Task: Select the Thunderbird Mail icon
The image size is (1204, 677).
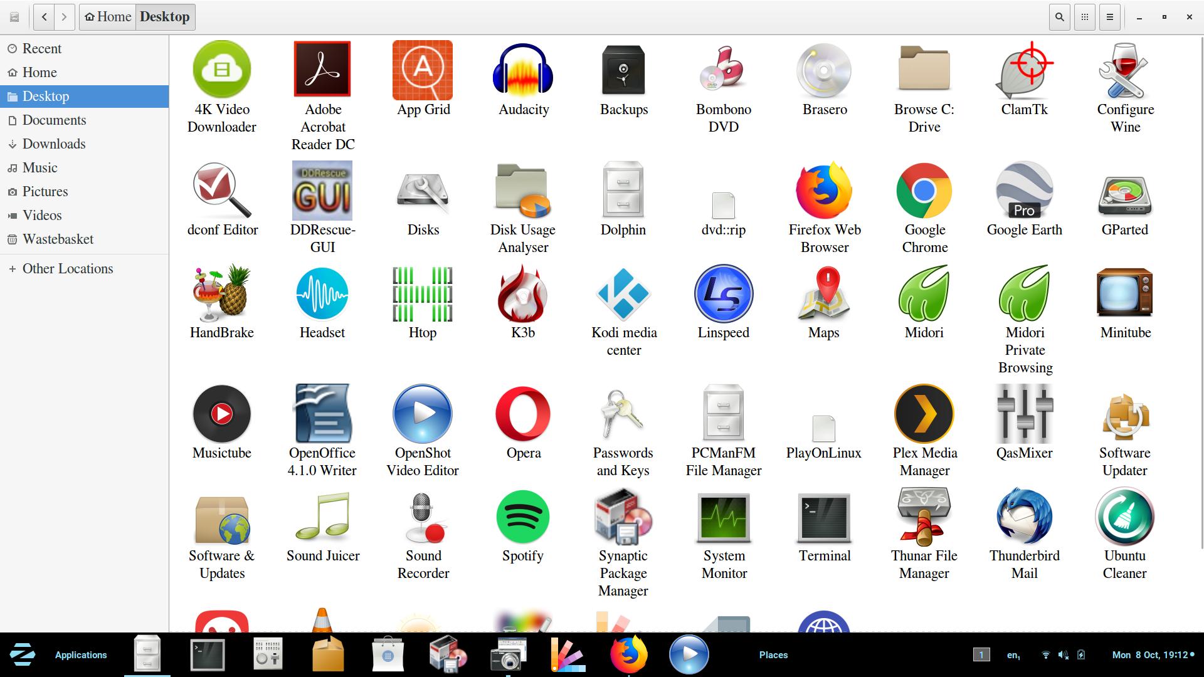Action: tap(1024, 517)
